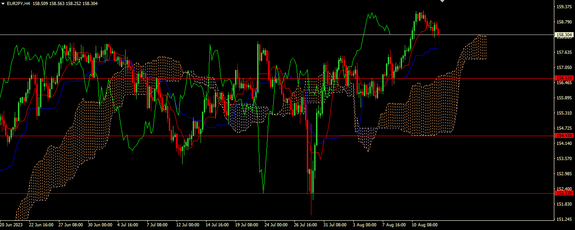This screenshot has width=575, height=230.
Task: Click the 155.895 price scale value
Action: [x=564, y=98]
